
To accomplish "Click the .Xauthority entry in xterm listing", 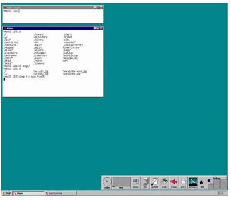I will pyautogui.click(x=10, y=42).
